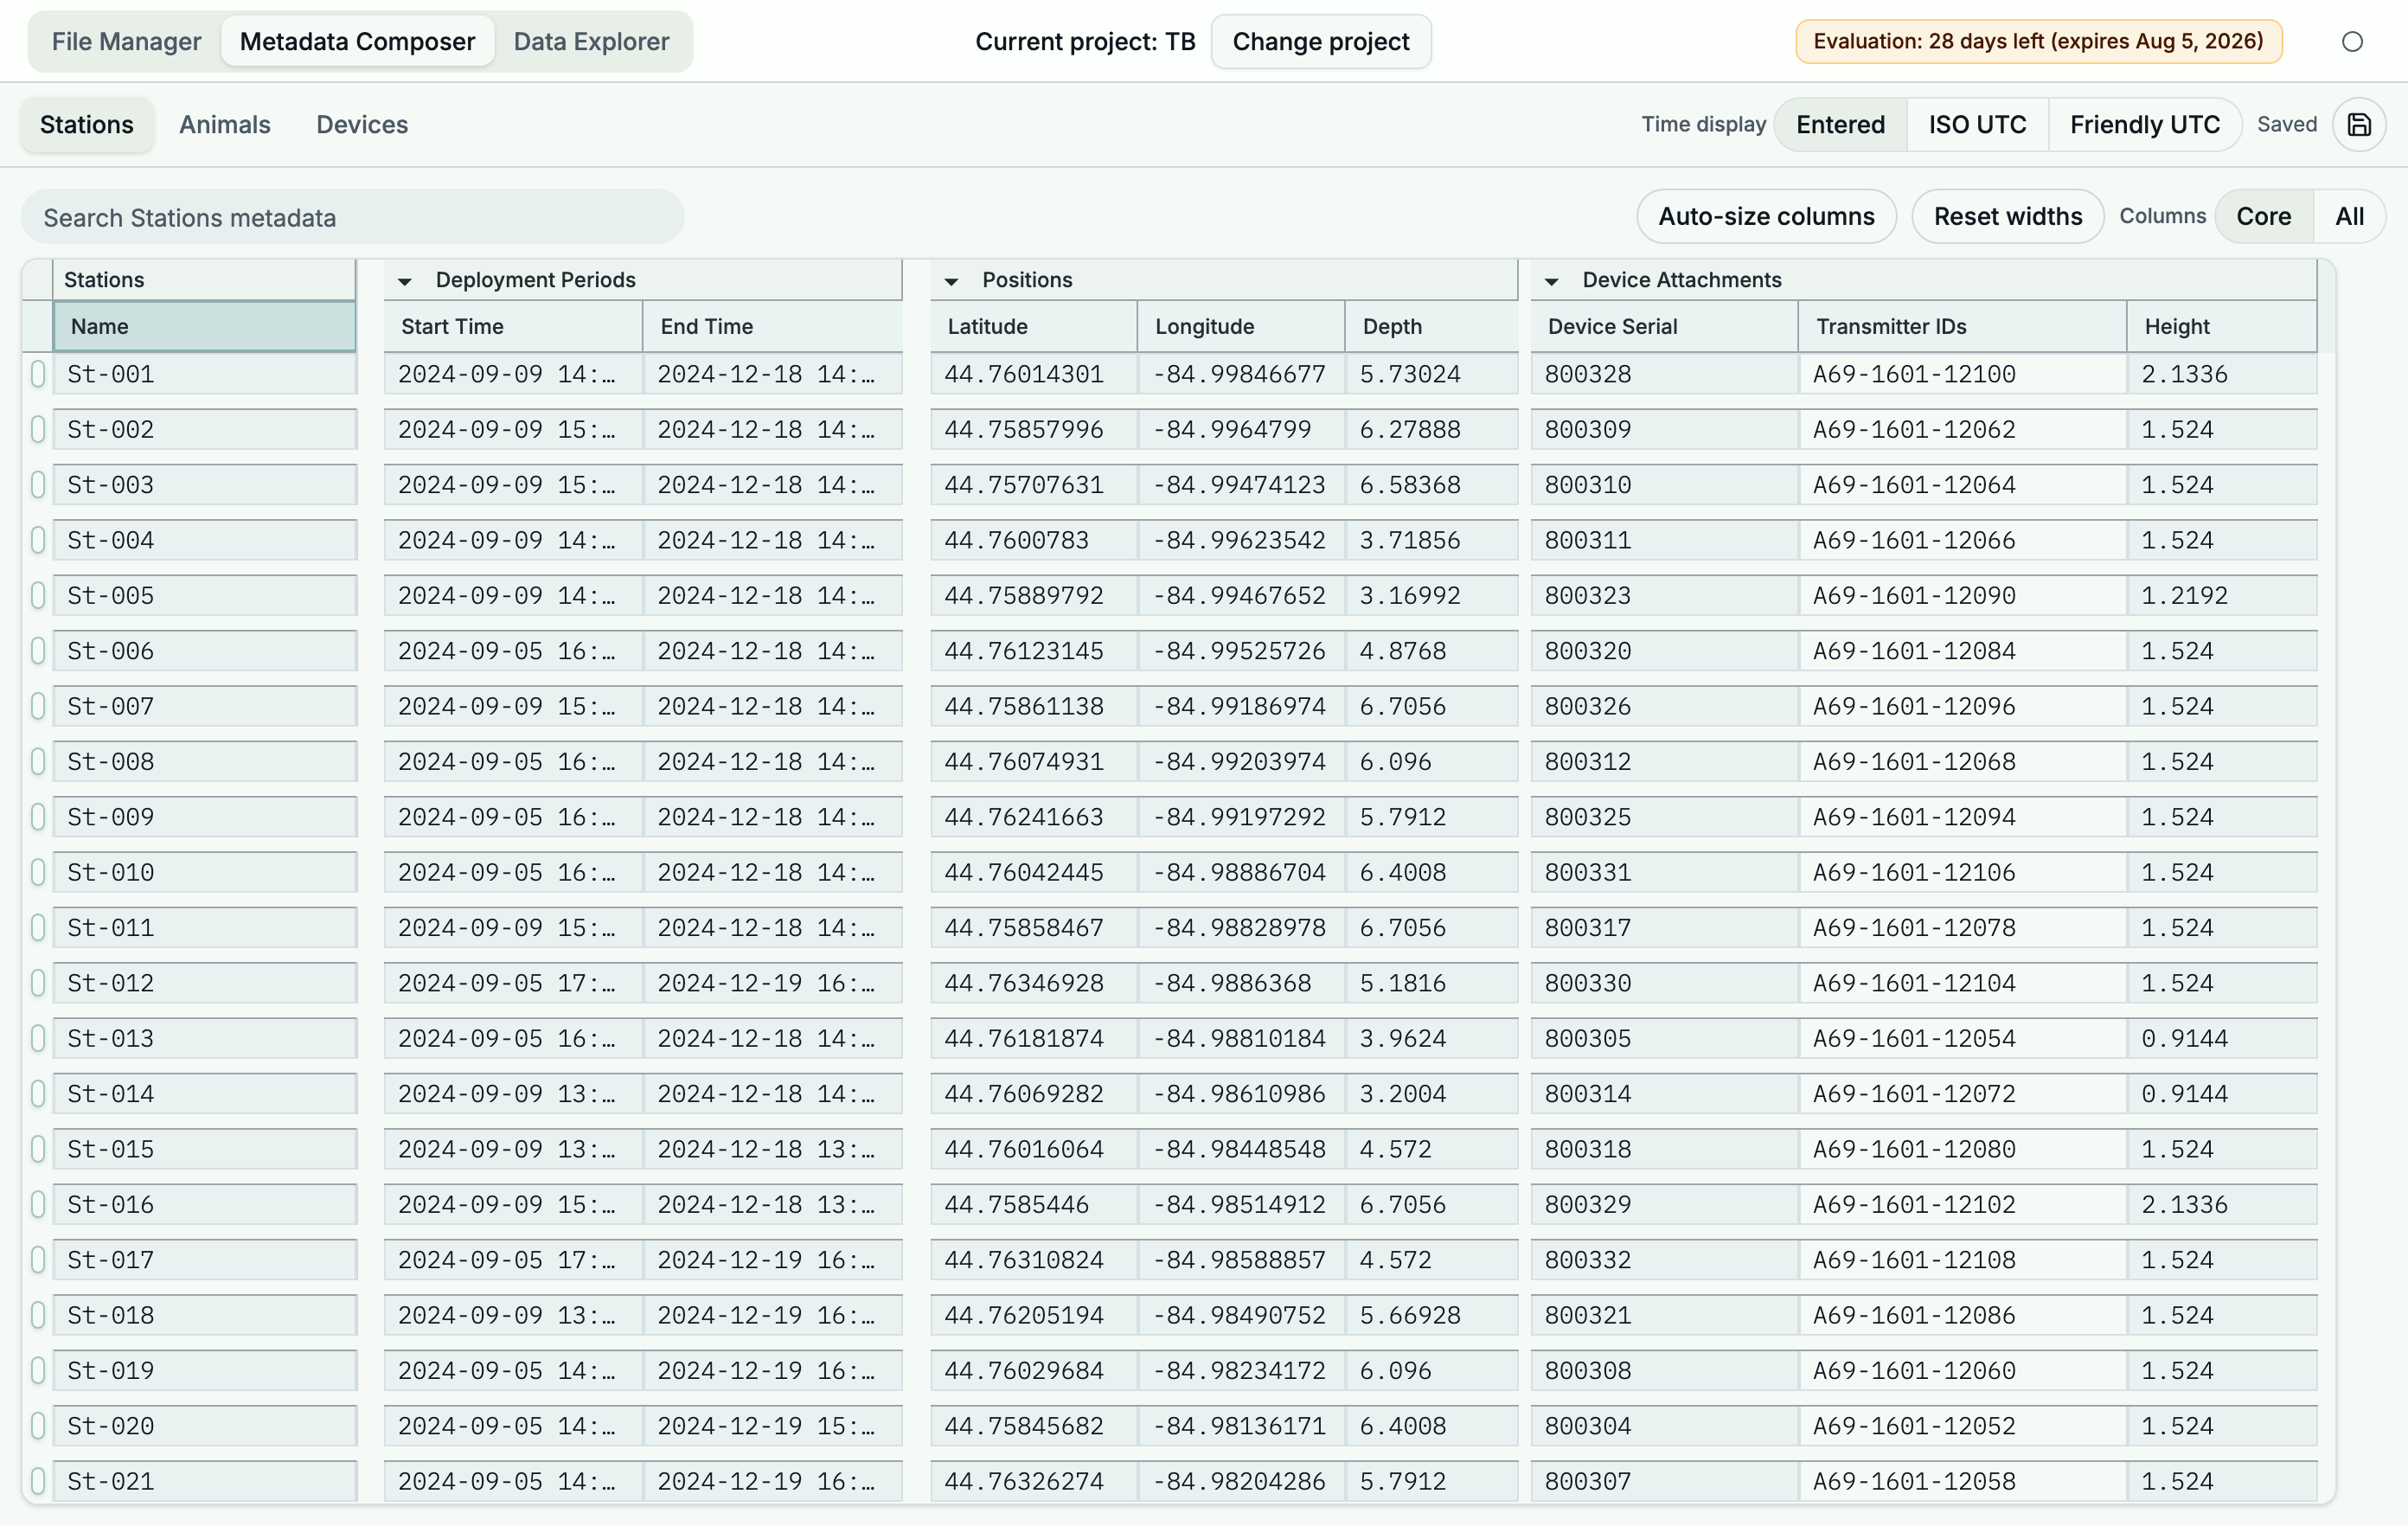Switch to the Animals sub-tab

click(225, 125)
